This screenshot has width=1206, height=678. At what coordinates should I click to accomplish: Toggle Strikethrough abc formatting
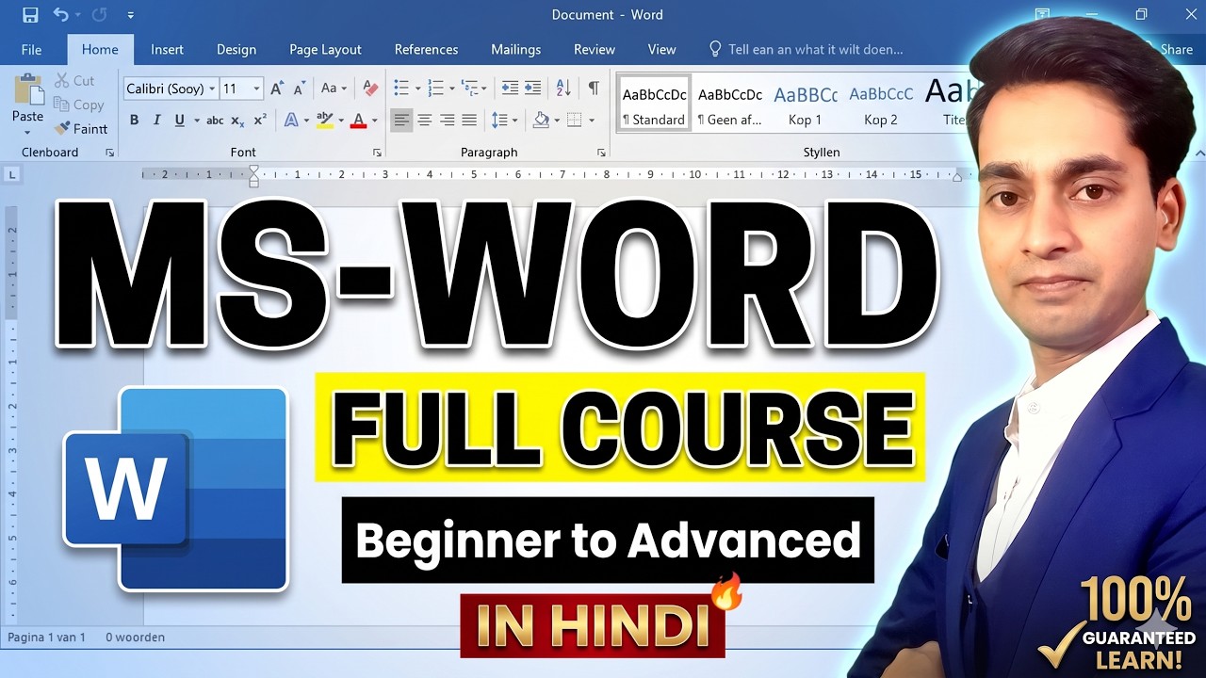215,120
